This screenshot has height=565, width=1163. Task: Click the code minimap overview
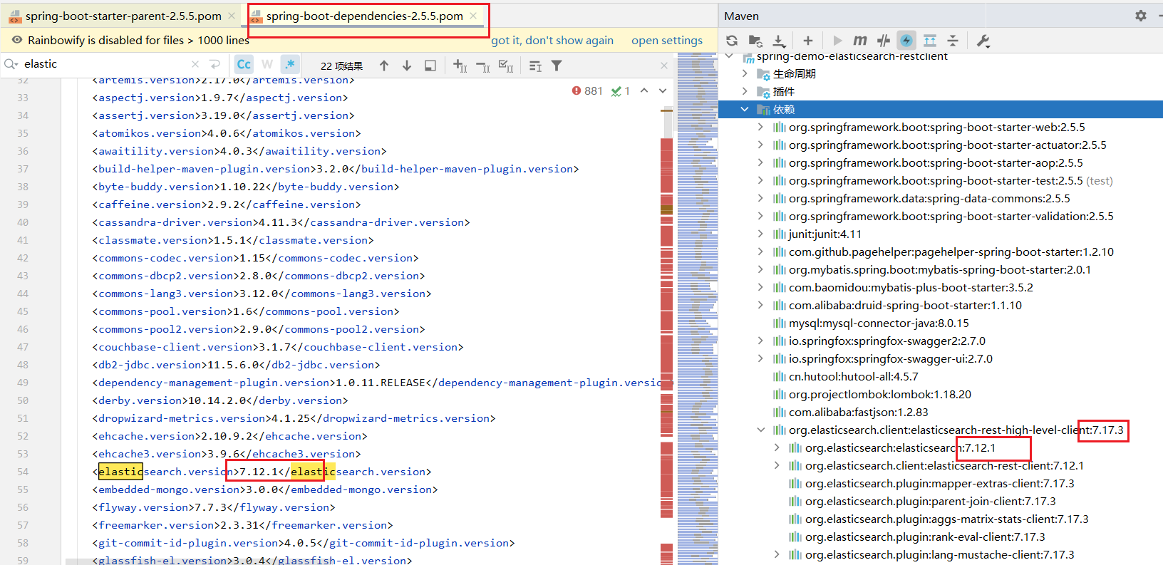(697, 309)
